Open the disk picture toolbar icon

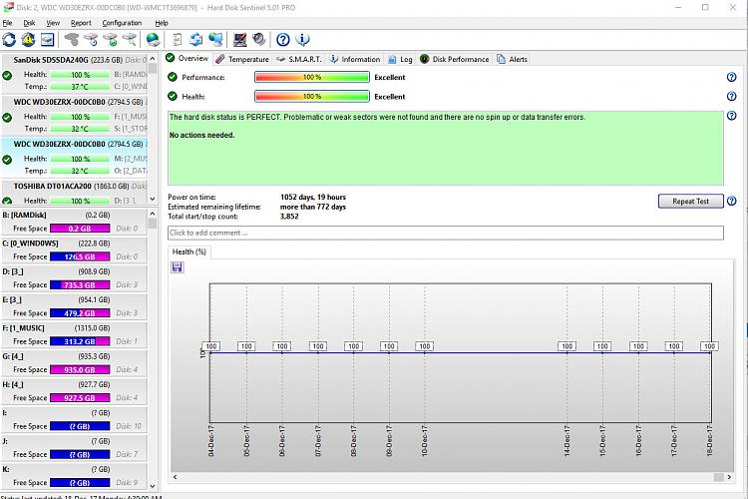tap(47, 40)
